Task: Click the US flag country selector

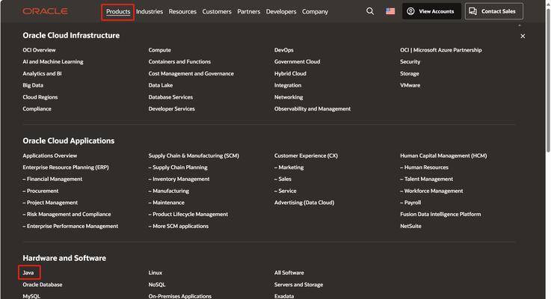Action: 390,11
